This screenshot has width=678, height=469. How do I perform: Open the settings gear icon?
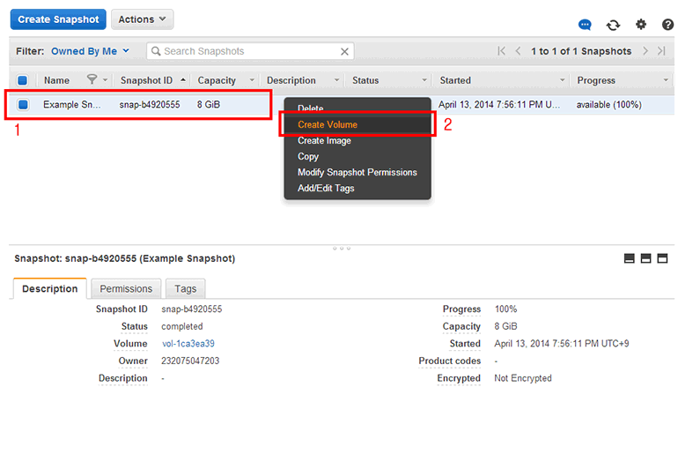pos(641,25)
